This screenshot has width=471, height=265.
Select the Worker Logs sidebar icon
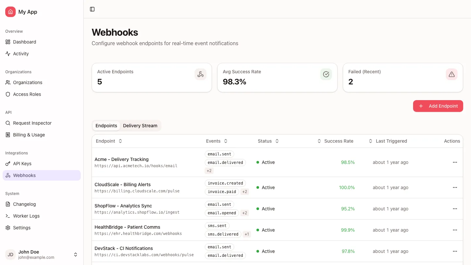tap(8, 216)
